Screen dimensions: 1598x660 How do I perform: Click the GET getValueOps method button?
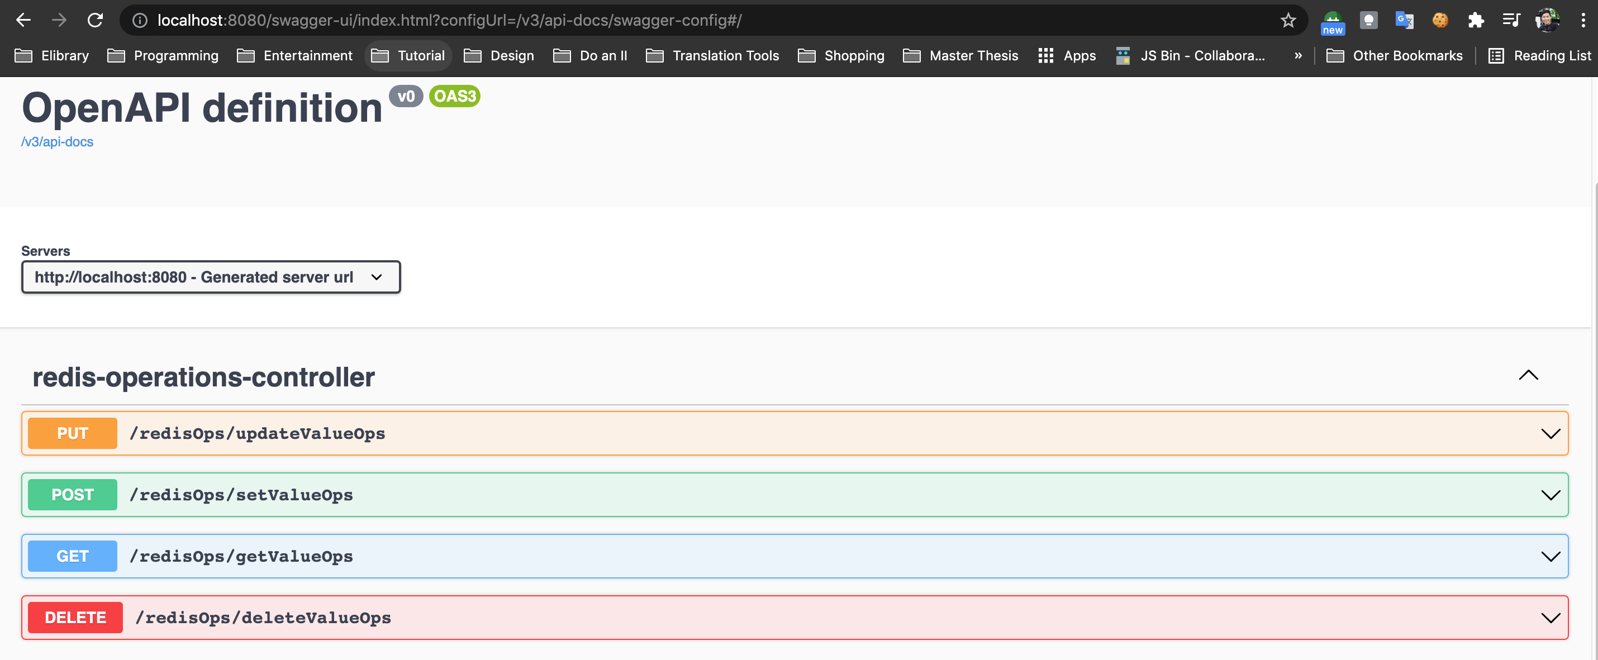(73, 556)
